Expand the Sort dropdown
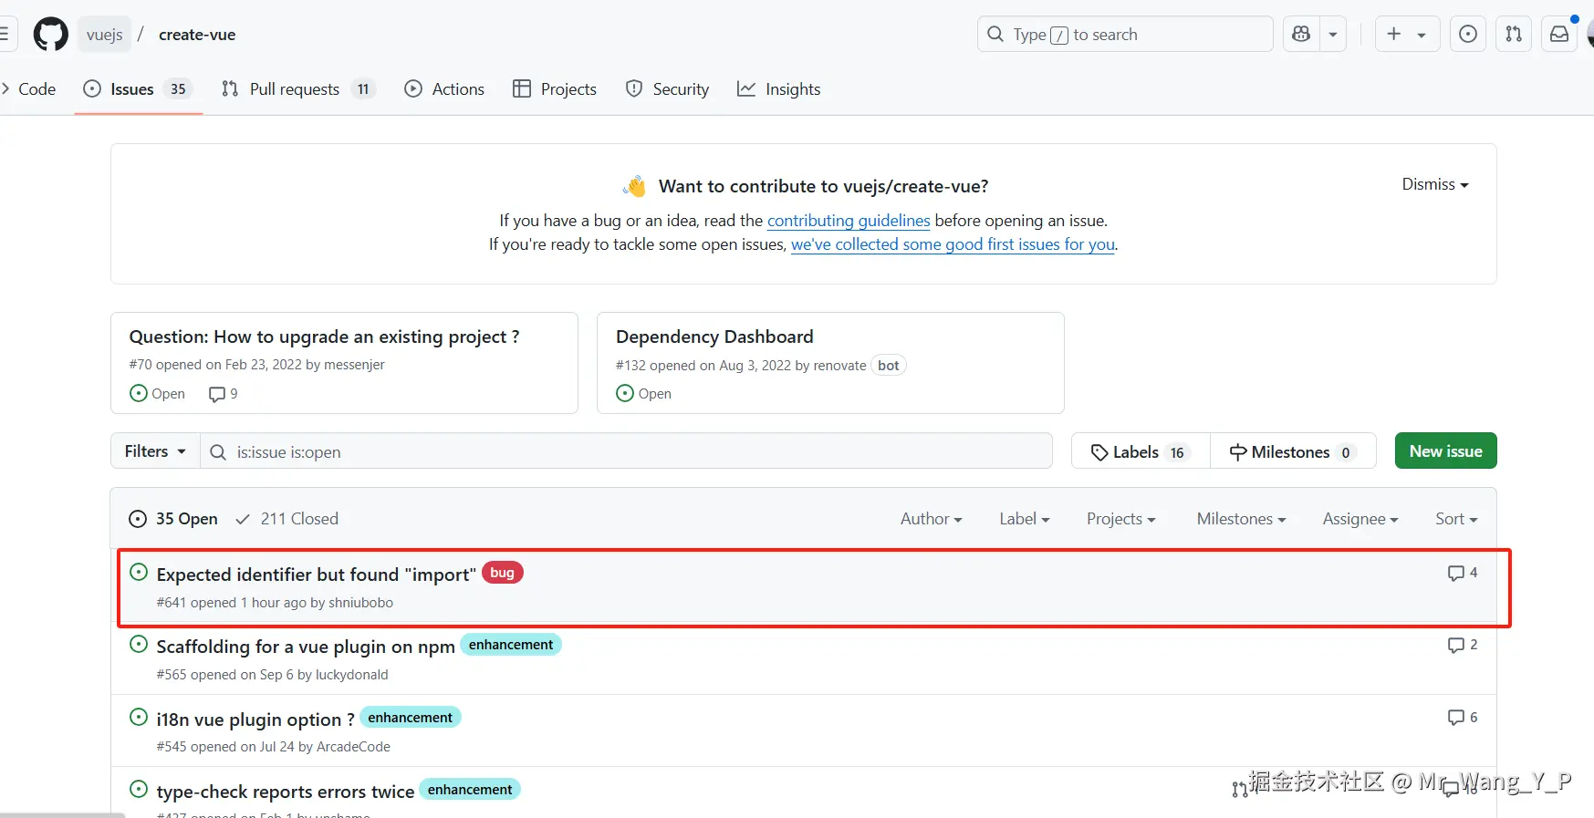The height and width of the screenshot is (818, 1594). [x=1455, y=519]
